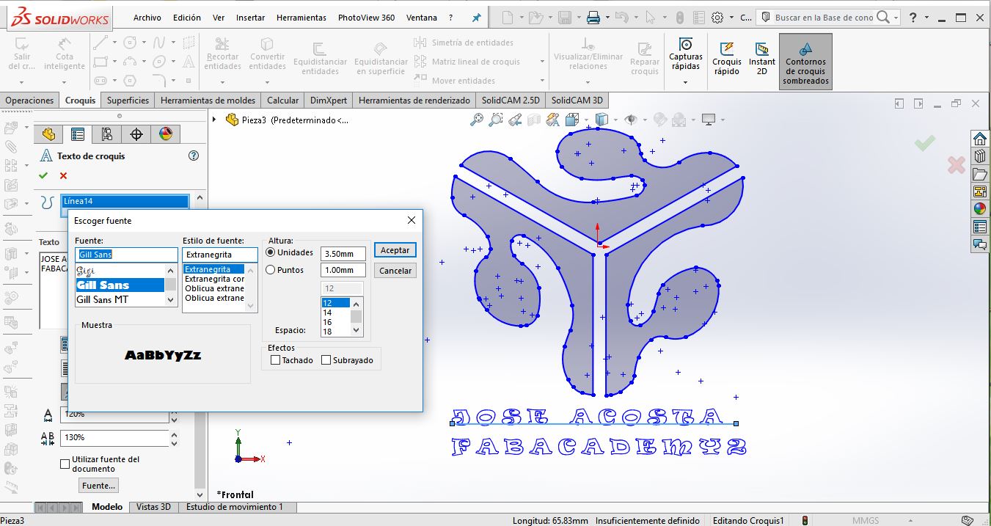Click the Print toolbar icon
This screenshot has width=991, height=526.
click(593, 18)
